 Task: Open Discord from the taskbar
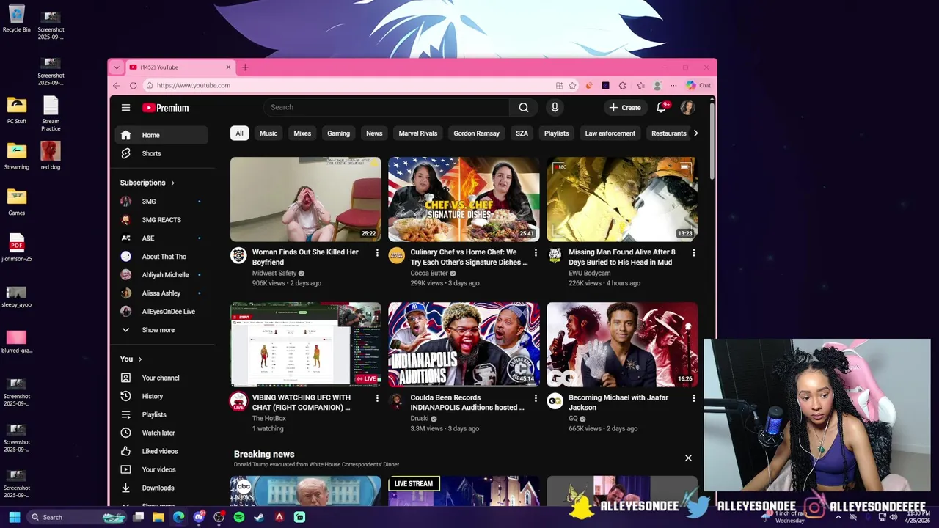pos(199,517)
